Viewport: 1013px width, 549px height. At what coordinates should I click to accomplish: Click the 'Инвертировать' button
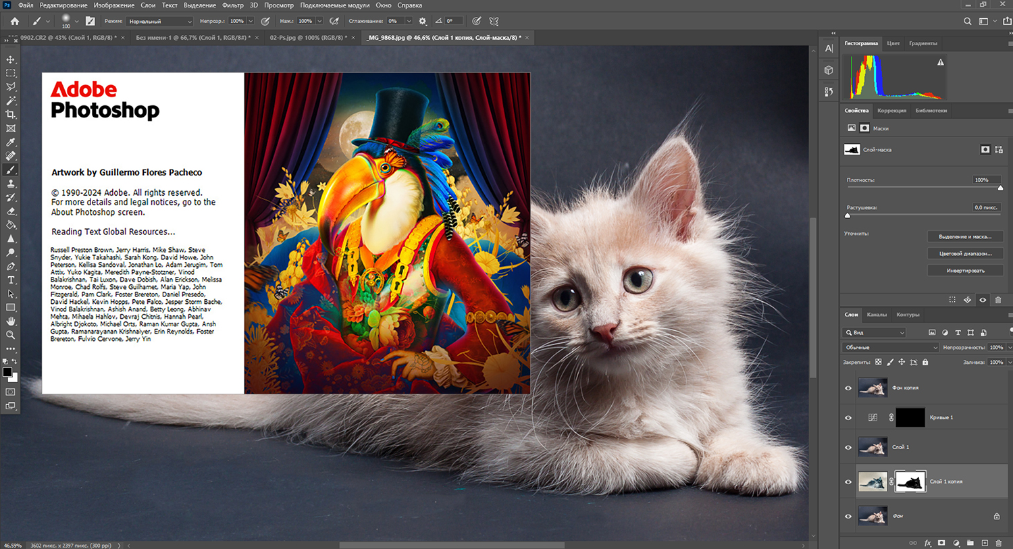tap(965, 271)
